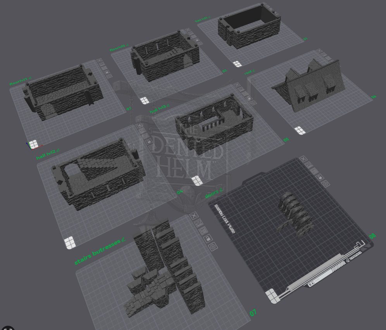The width and height of the screenshot is (386, 330).
Task: Click the pencil next to the hall lvl2 name
Action: click(x=58, y=150)
